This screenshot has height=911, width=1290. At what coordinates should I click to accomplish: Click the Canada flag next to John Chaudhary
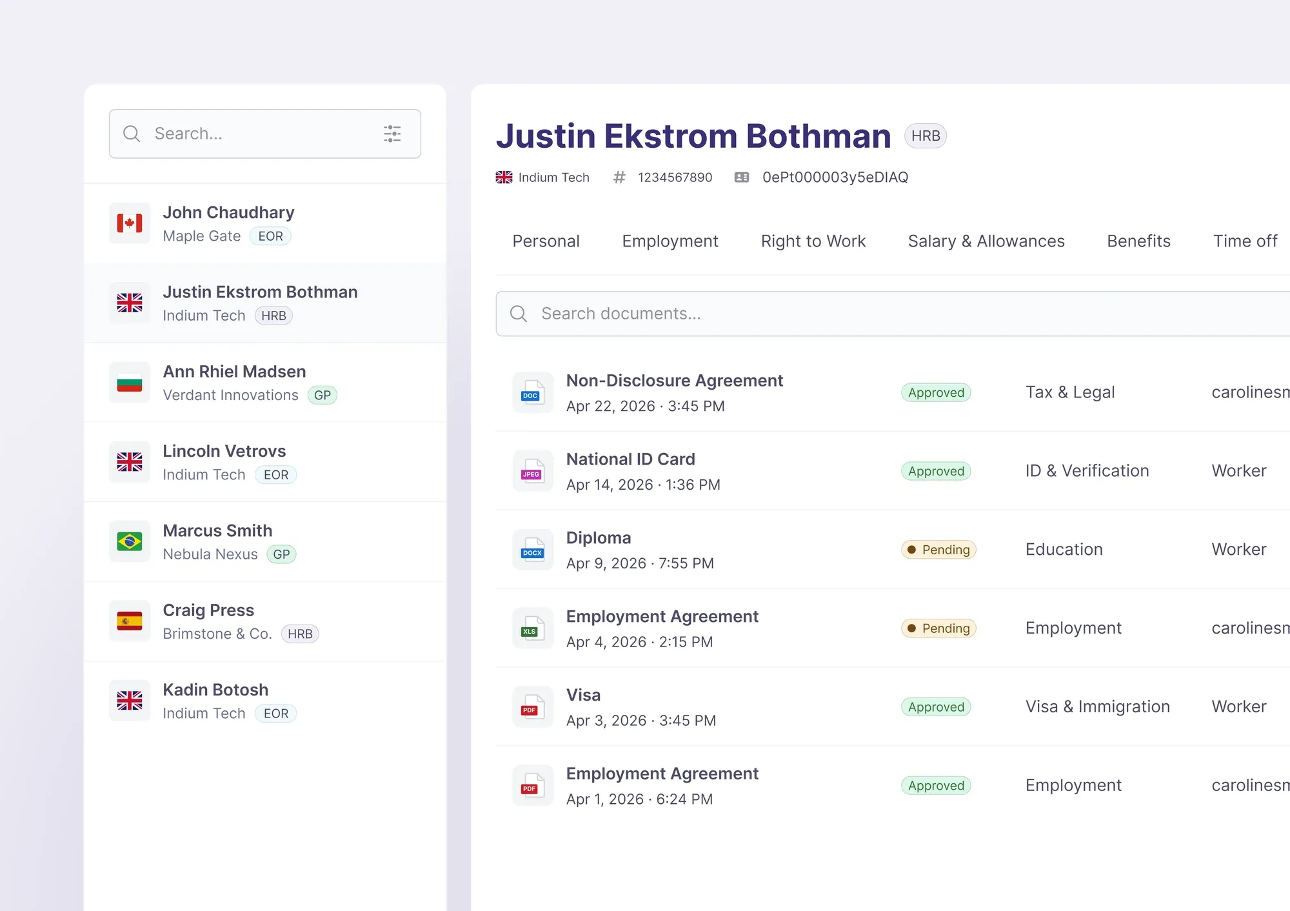130,223
